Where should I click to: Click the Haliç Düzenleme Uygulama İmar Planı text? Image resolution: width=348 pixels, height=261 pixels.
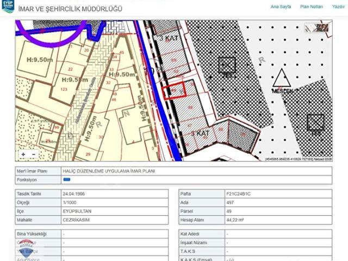point(109,171)
